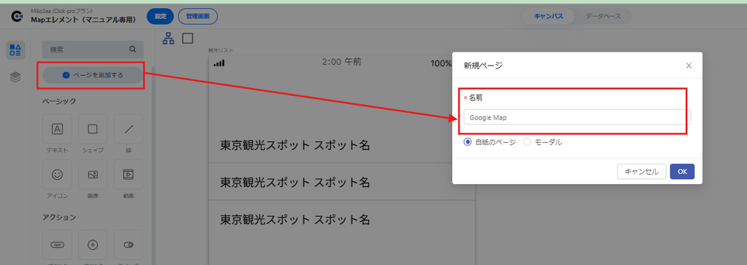Switch to the キャンバス tab
The width and height of the screenshot is (747, 265).
549,16
